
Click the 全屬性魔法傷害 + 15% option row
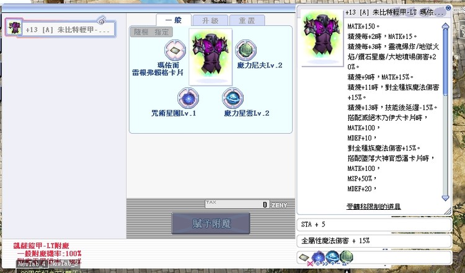374,240
